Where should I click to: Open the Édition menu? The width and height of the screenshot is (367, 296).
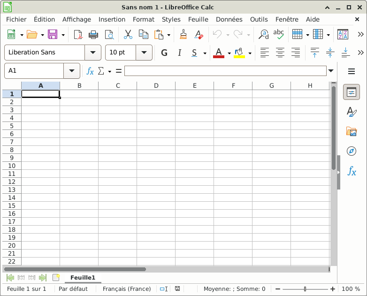coord(44,19)
